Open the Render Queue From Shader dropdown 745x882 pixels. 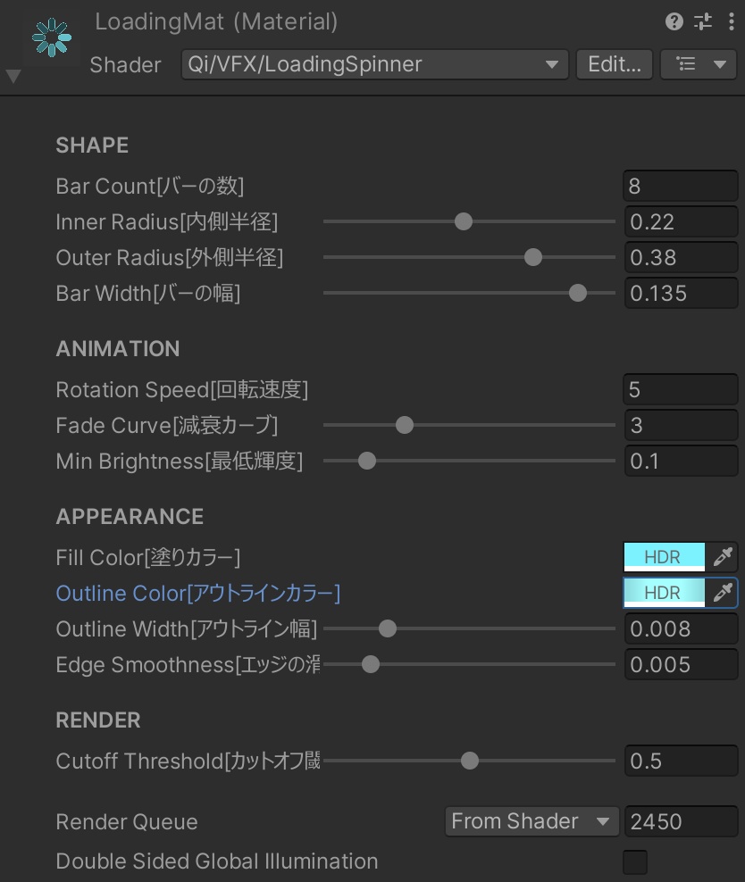[x=531, y=821]
